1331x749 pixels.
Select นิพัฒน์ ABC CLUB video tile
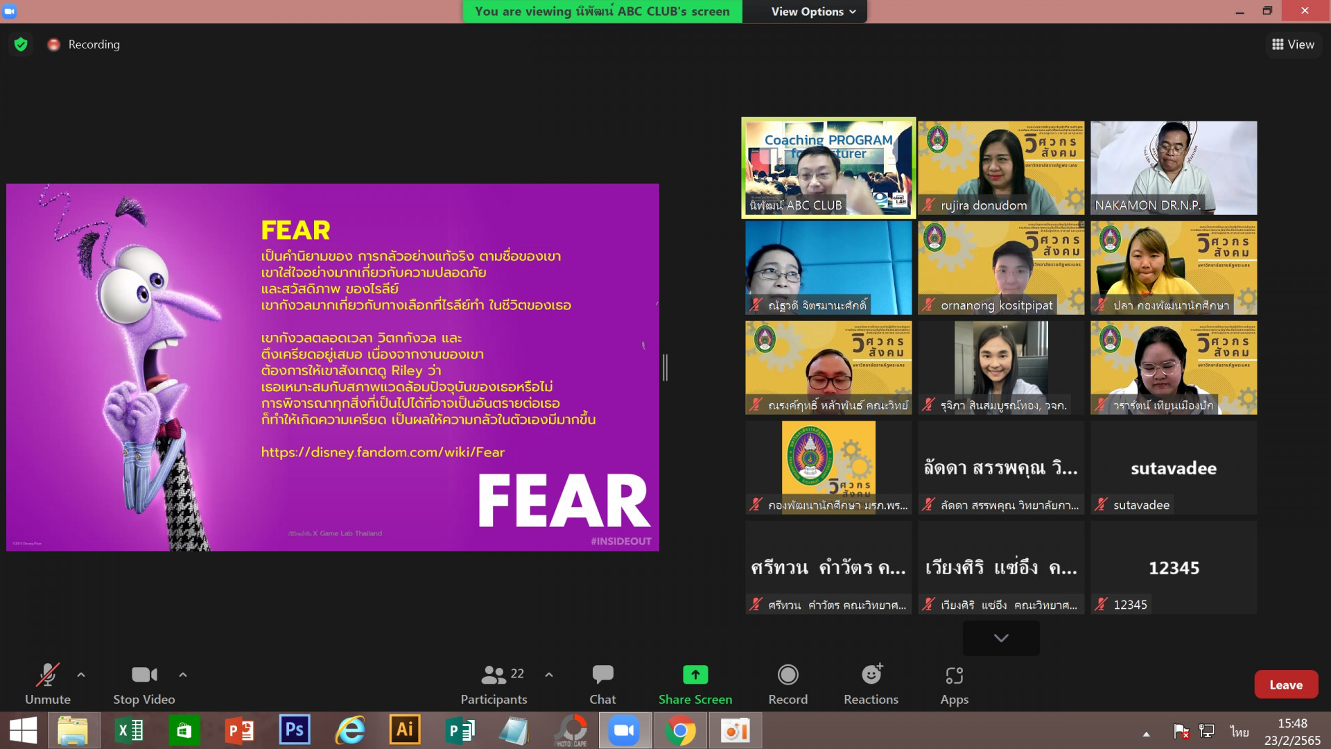[x=828, y=168]
